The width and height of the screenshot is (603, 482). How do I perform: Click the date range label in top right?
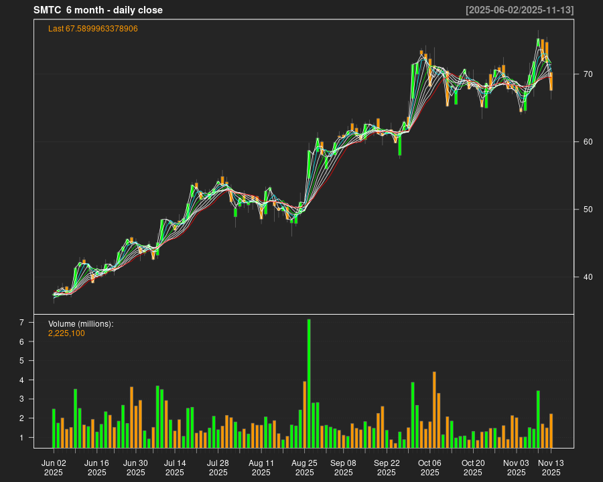coord(519,10)
